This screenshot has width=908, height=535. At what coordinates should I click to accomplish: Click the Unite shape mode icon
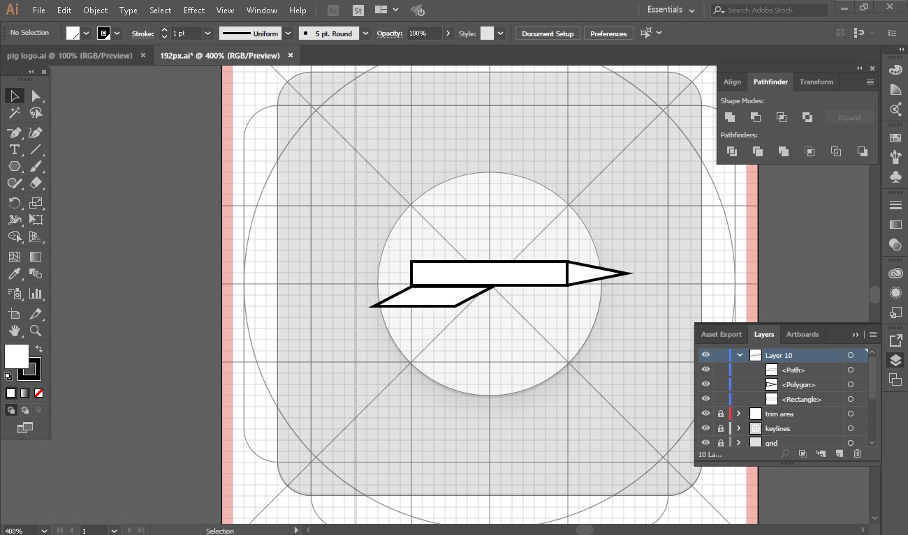pyautogui.click(x=730, y=117)
